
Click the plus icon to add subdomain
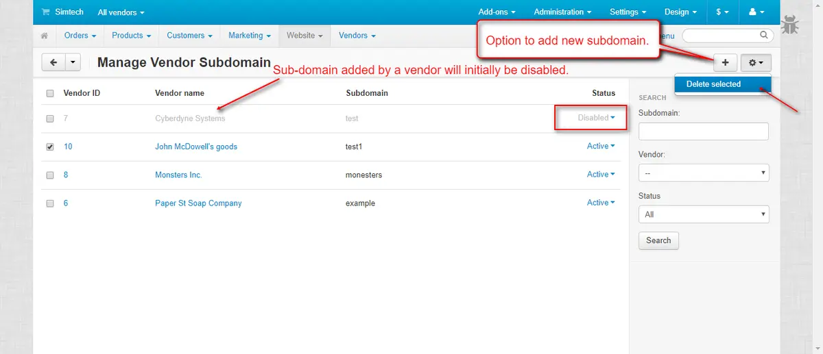[x=725, y=62]
